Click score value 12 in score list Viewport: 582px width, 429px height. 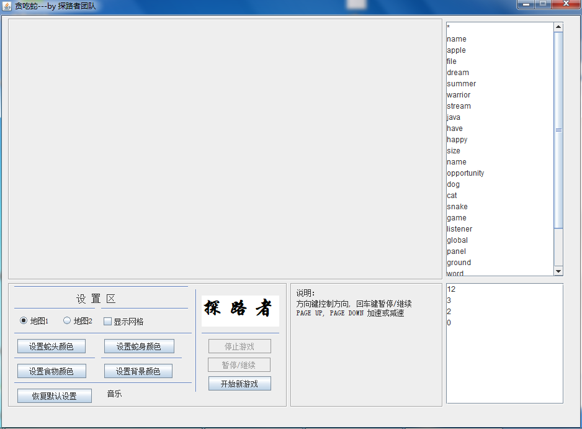tap(451, 289)
